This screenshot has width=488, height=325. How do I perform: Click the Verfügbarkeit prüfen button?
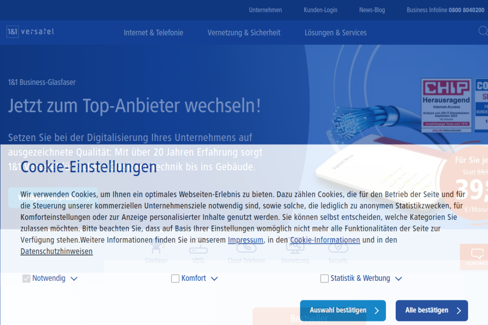[53, 198]
